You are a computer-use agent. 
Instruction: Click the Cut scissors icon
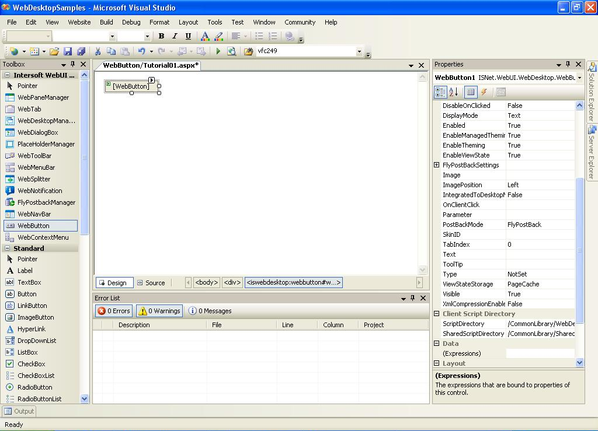click(x=98, y=51)
